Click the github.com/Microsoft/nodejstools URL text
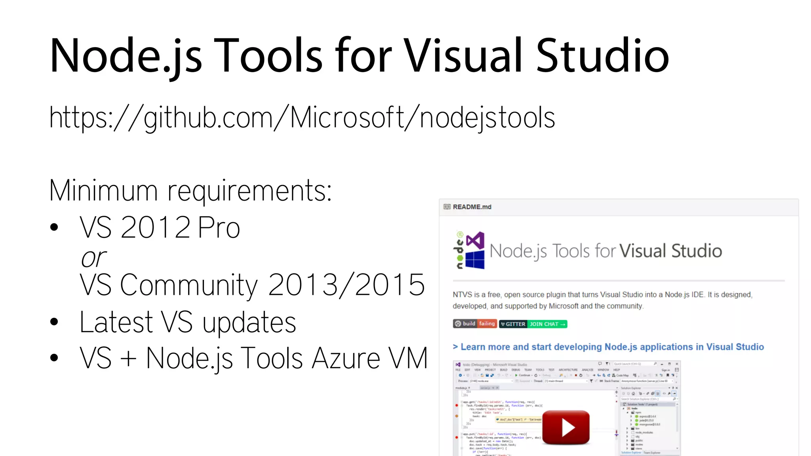The image size is (811, 456). click(x=302, y=118)
